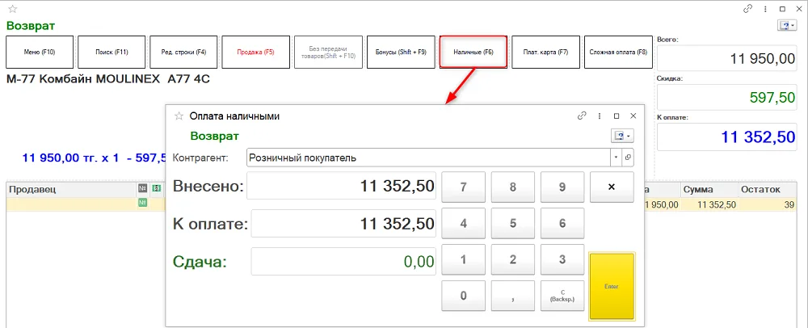
Task: Tap keypad digit 6
Action: [562, 224]
